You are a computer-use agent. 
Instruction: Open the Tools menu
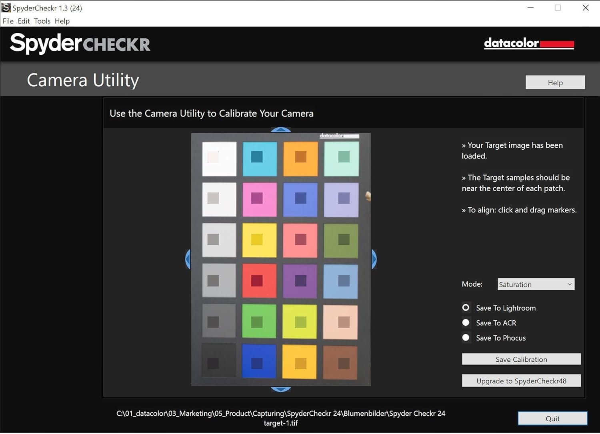[x=42, y=21]
